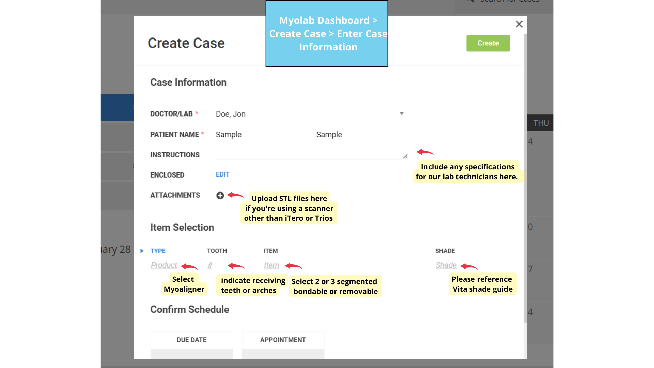Screen dimensions: 654x368
Task: Select the DUE DATE box
Action: (192, 340)
